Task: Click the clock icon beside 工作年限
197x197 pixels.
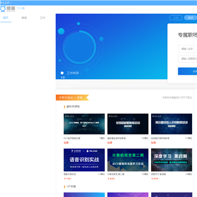Action: 62,73
